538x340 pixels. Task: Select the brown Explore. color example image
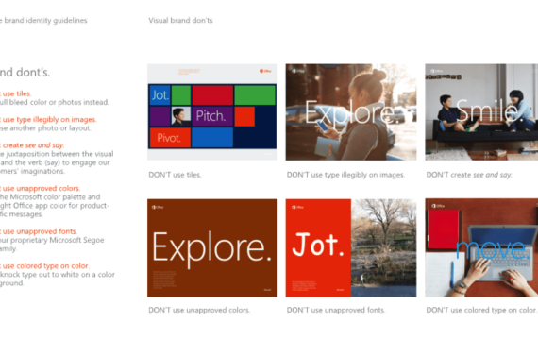tap(212, 248)
